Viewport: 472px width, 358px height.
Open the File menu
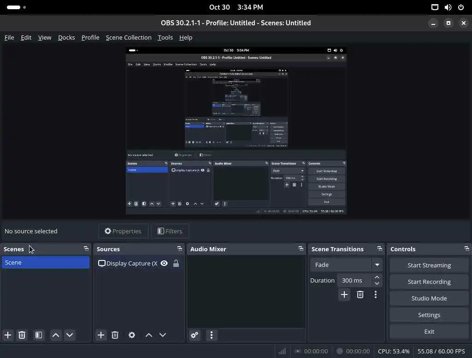click(x=9, y=38)
